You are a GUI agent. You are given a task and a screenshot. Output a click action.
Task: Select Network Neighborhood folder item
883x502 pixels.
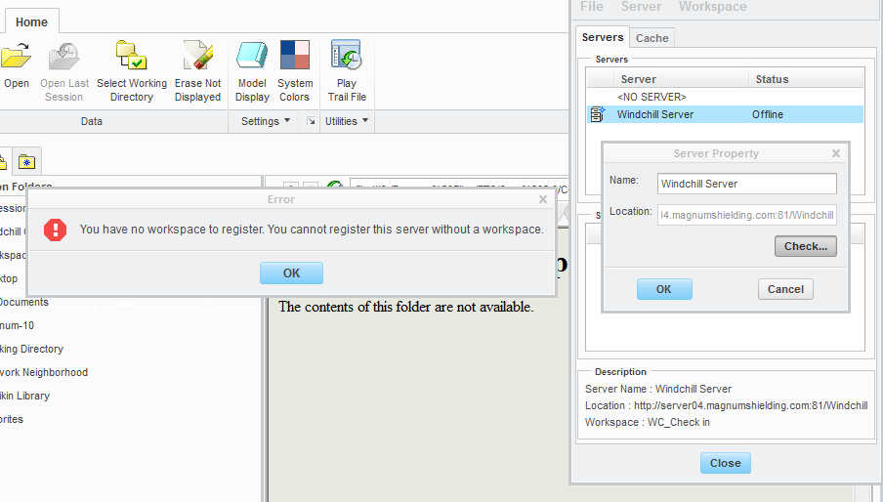coord(44,372)
